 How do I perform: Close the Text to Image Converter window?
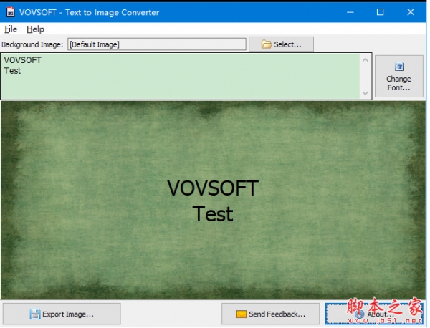[x=411, y=12]
